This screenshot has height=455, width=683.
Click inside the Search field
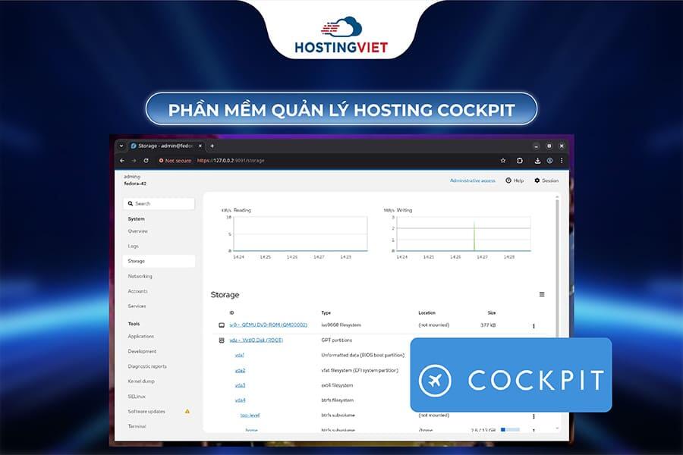[159, 203]
